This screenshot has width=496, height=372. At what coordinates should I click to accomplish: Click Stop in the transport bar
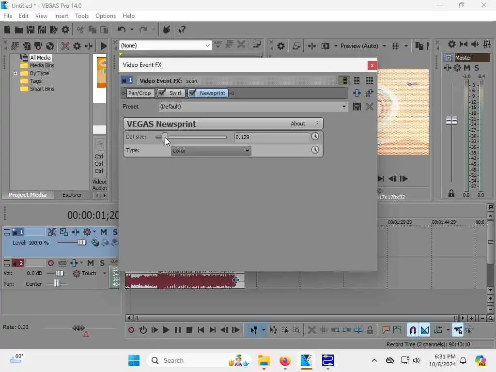coord(189,330)
